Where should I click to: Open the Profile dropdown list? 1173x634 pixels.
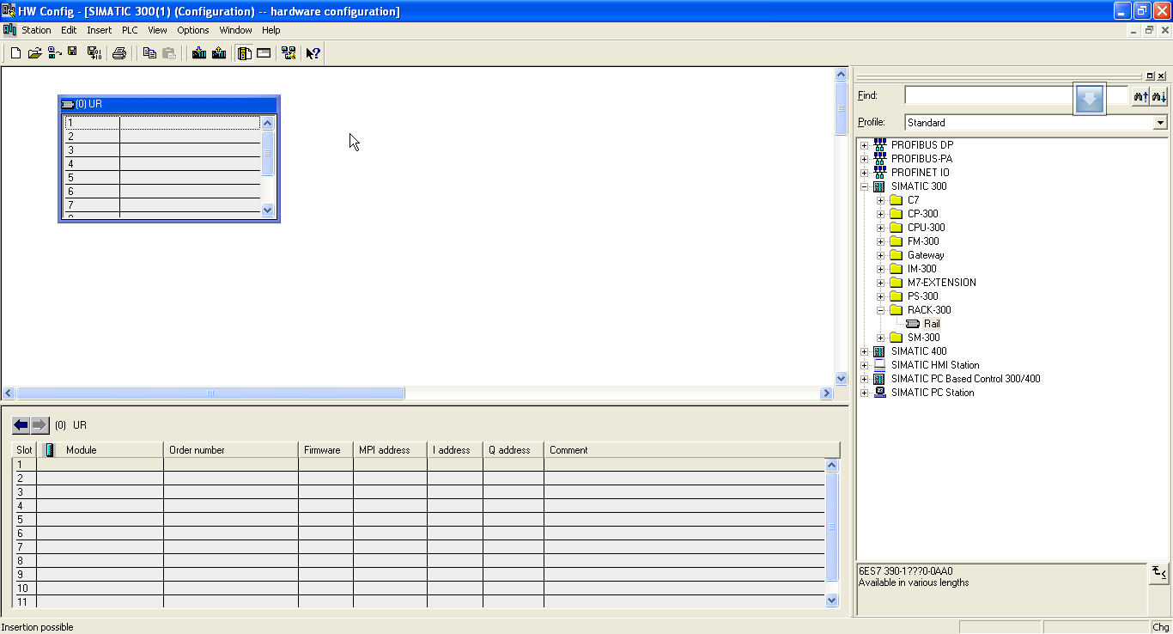pos(1160,122)
